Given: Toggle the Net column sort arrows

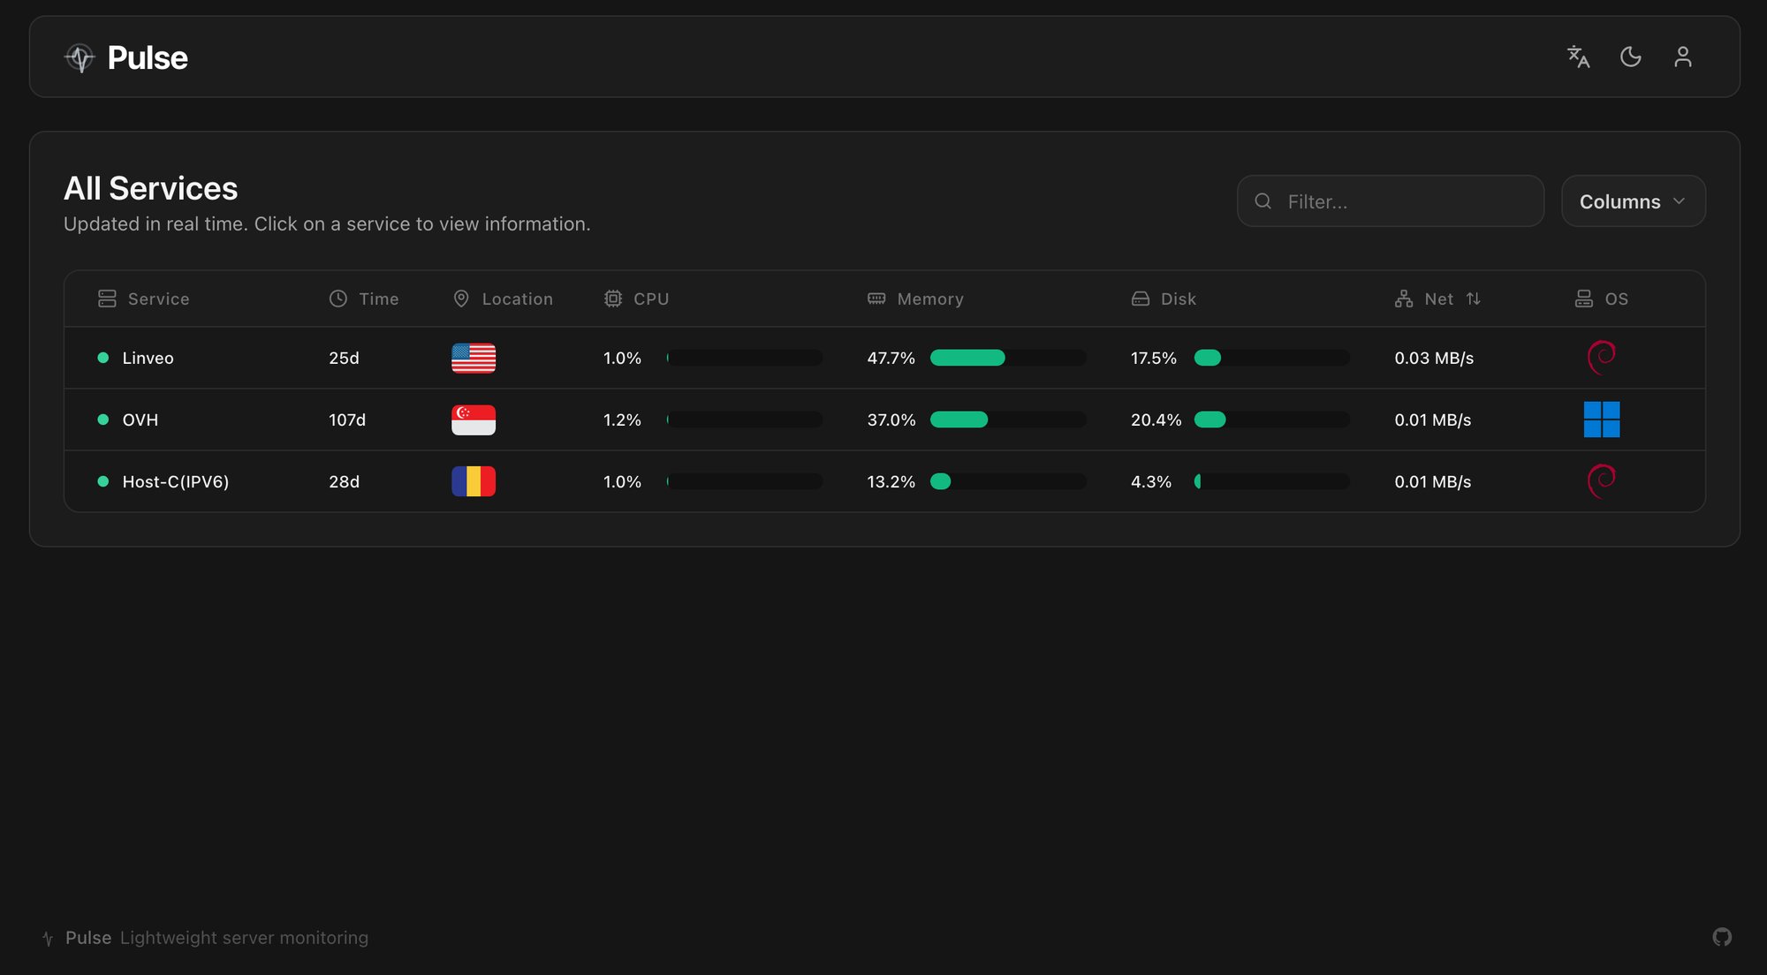Looking at the screenshot, I should pyautogui.click(x=1473, y=299).
